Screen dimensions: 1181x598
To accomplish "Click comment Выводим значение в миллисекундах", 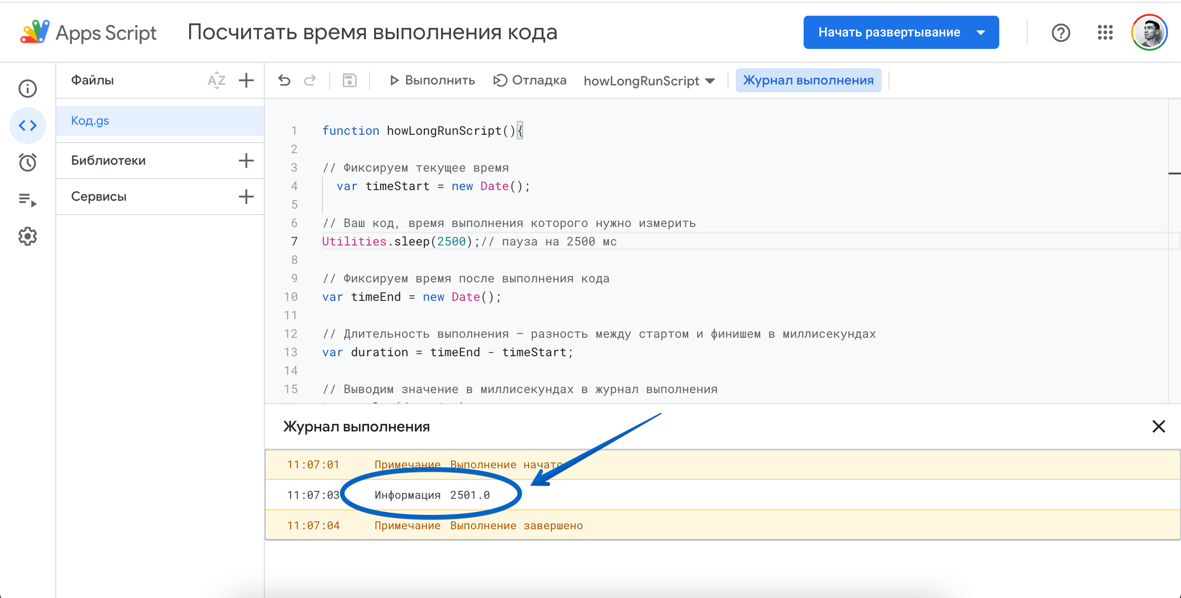I will (520, 389).
